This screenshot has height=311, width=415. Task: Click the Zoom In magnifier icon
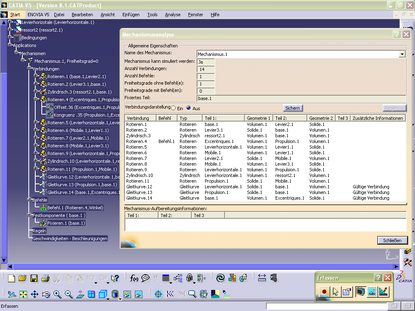coord(58,294)
